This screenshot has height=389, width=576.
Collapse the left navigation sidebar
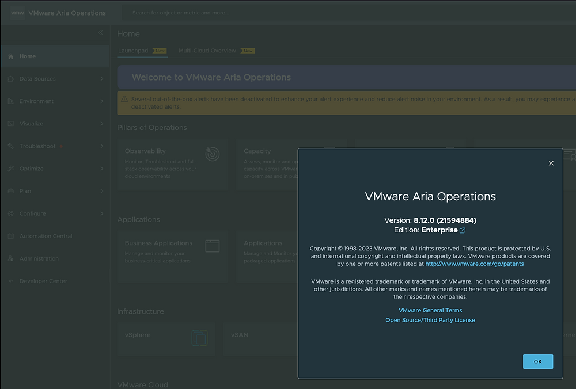pos(100,33)
